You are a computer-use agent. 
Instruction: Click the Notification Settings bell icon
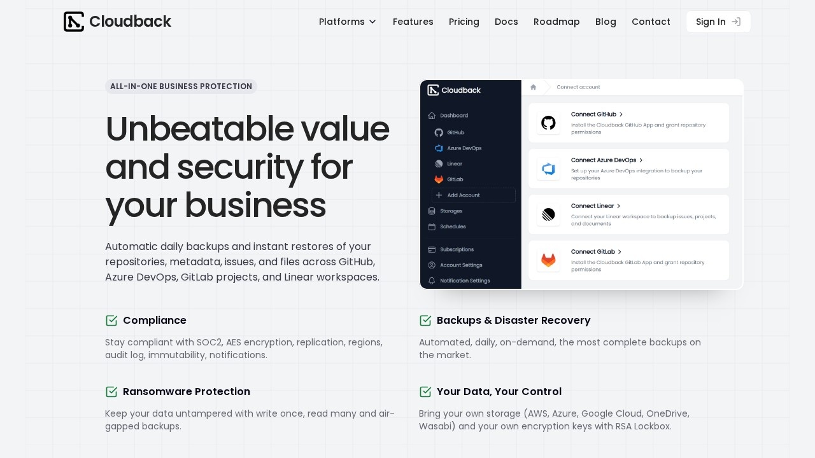432,281
